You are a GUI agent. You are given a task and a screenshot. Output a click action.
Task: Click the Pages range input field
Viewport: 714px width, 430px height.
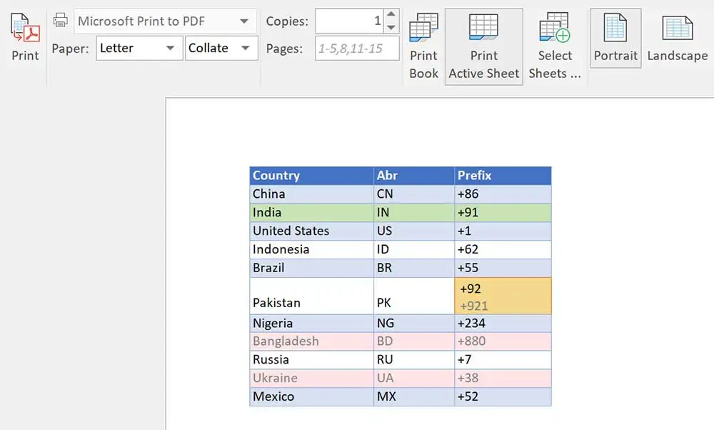[357, 49]
